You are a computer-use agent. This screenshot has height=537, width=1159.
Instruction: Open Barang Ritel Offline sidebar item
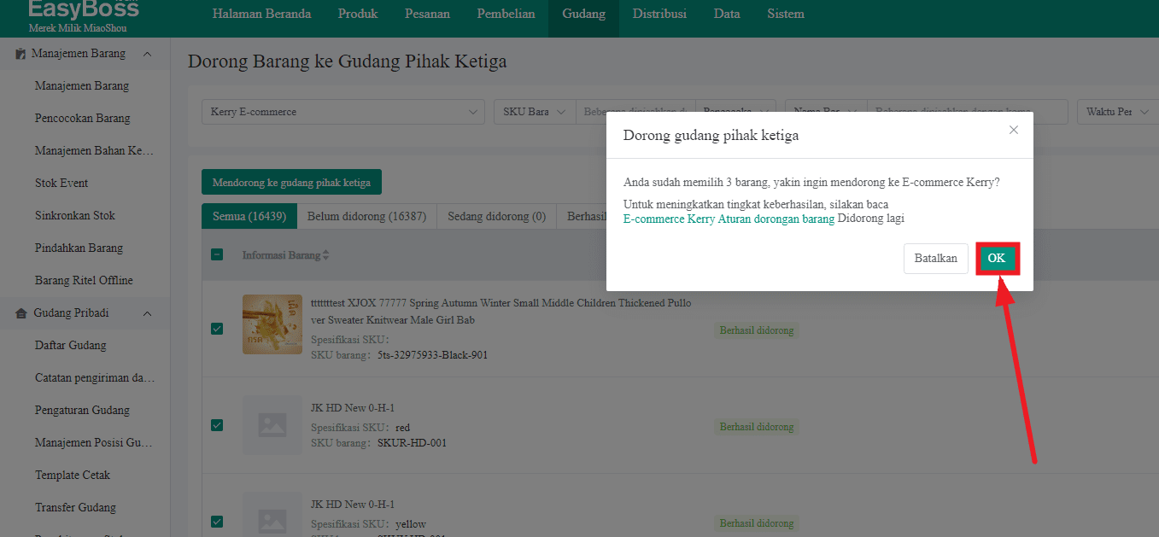click(85, 281)
